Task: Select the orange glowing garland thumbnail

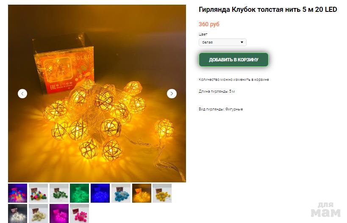Action: (x=142, y=193)
